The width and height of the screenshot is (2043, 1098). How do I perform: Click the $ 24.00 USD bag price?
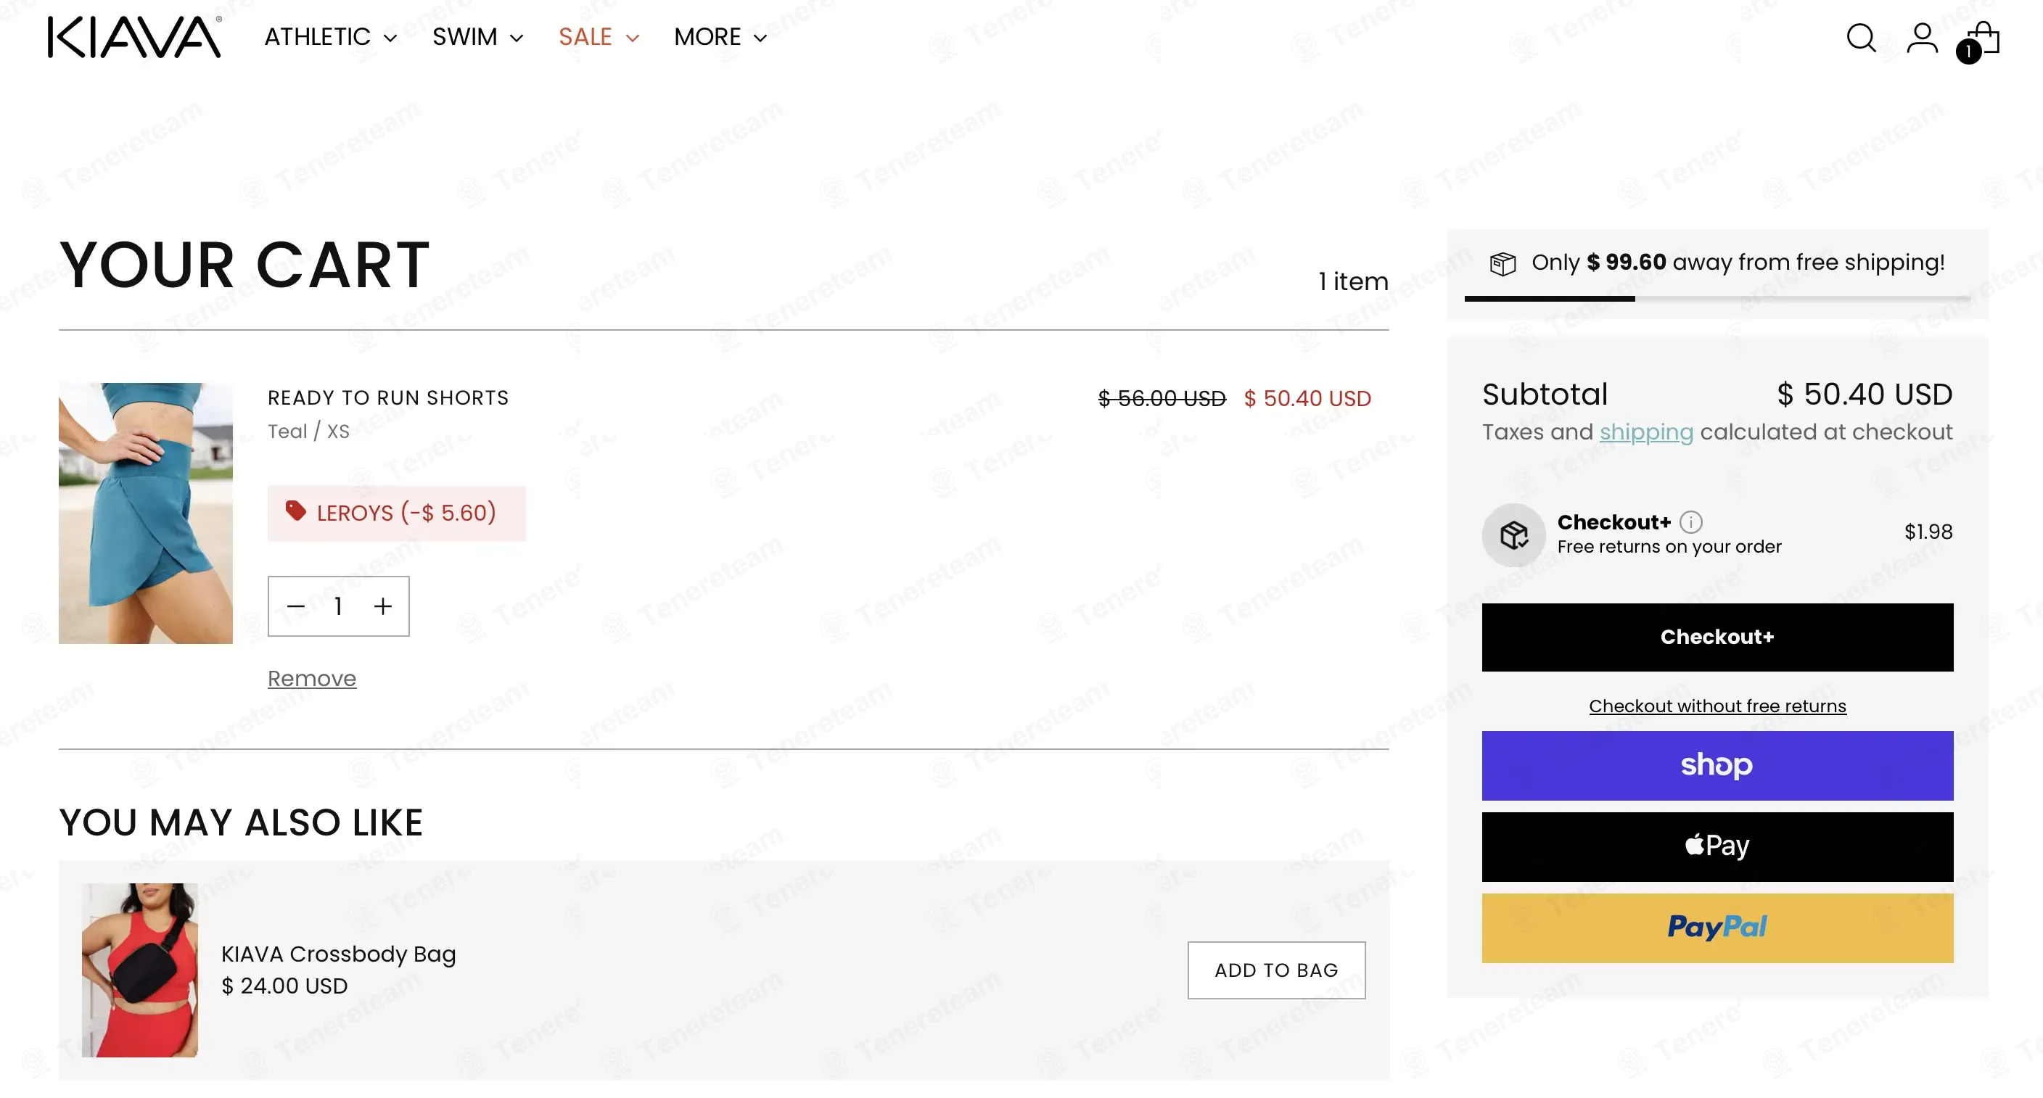284,986
